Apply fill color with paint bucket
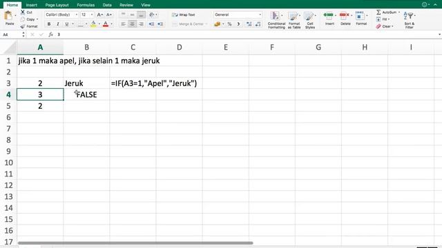442x248 pixels. point(93,24)
